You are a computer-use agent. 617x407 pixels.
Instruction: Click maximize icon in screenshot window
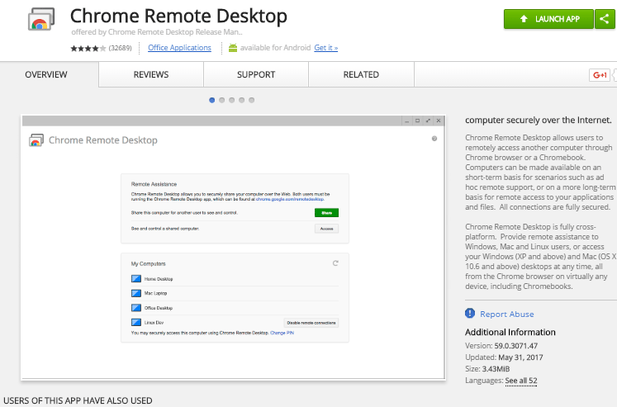click(417, 121)
